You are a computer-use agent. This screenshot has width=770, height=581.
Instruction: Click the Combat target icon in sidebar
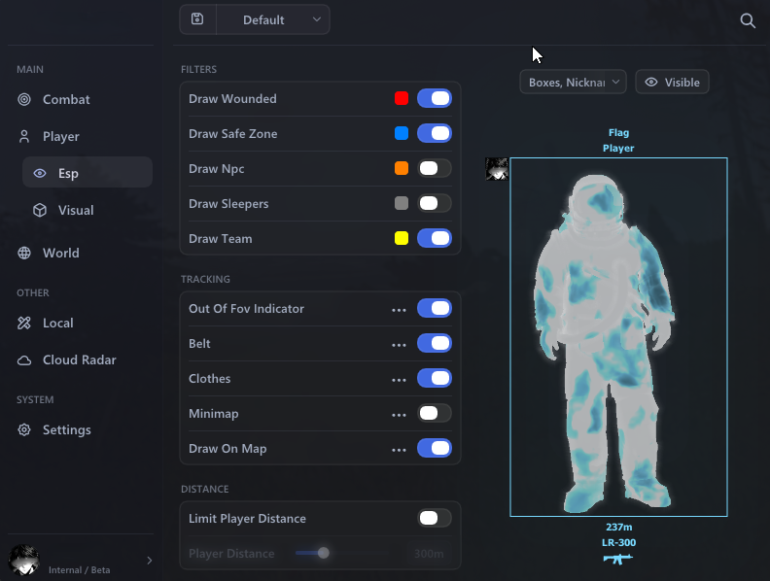point(24,100)
